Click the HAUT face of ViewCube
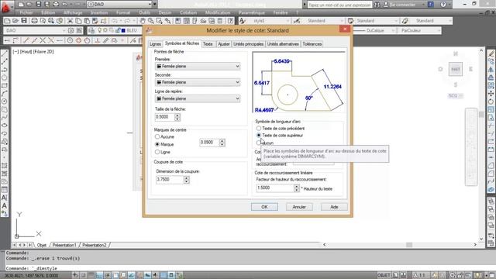496x279 pixels. click(456, 69)
